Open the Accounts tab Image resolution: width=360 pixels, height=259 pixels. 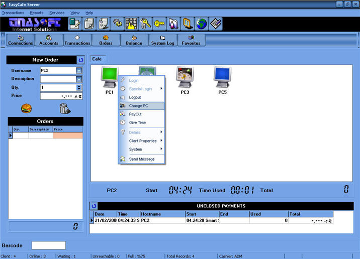[49, 40]
